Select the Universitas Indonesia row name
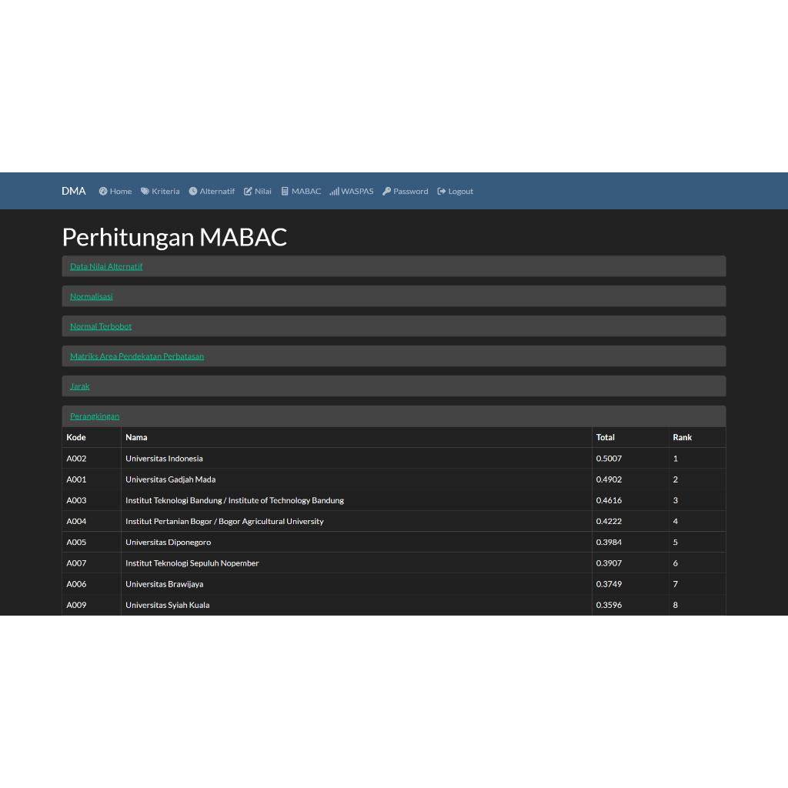 (165, 459)
